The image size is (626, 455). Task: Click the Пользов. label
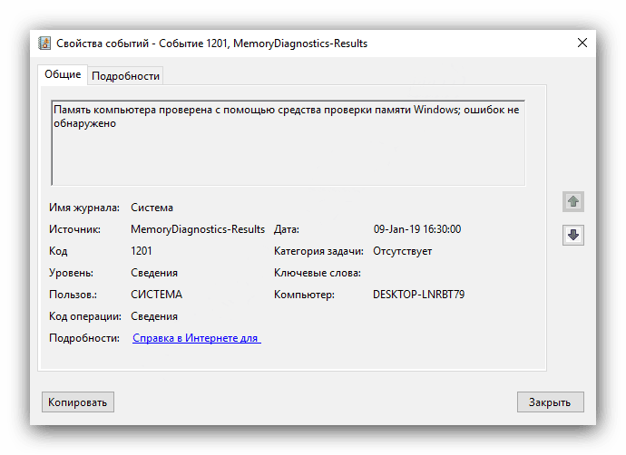[x=73, y=295]
